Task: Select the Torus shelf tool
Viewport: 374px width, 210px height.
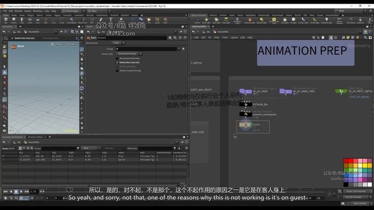Action: tap(30, 20)
